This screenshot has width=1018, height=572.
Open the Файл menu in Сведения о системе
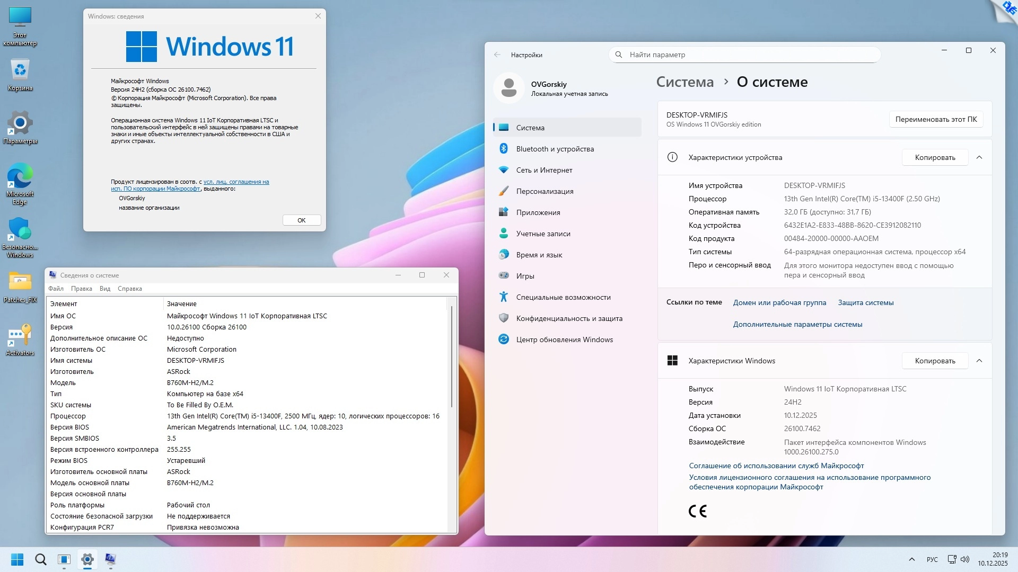[56, 289]
